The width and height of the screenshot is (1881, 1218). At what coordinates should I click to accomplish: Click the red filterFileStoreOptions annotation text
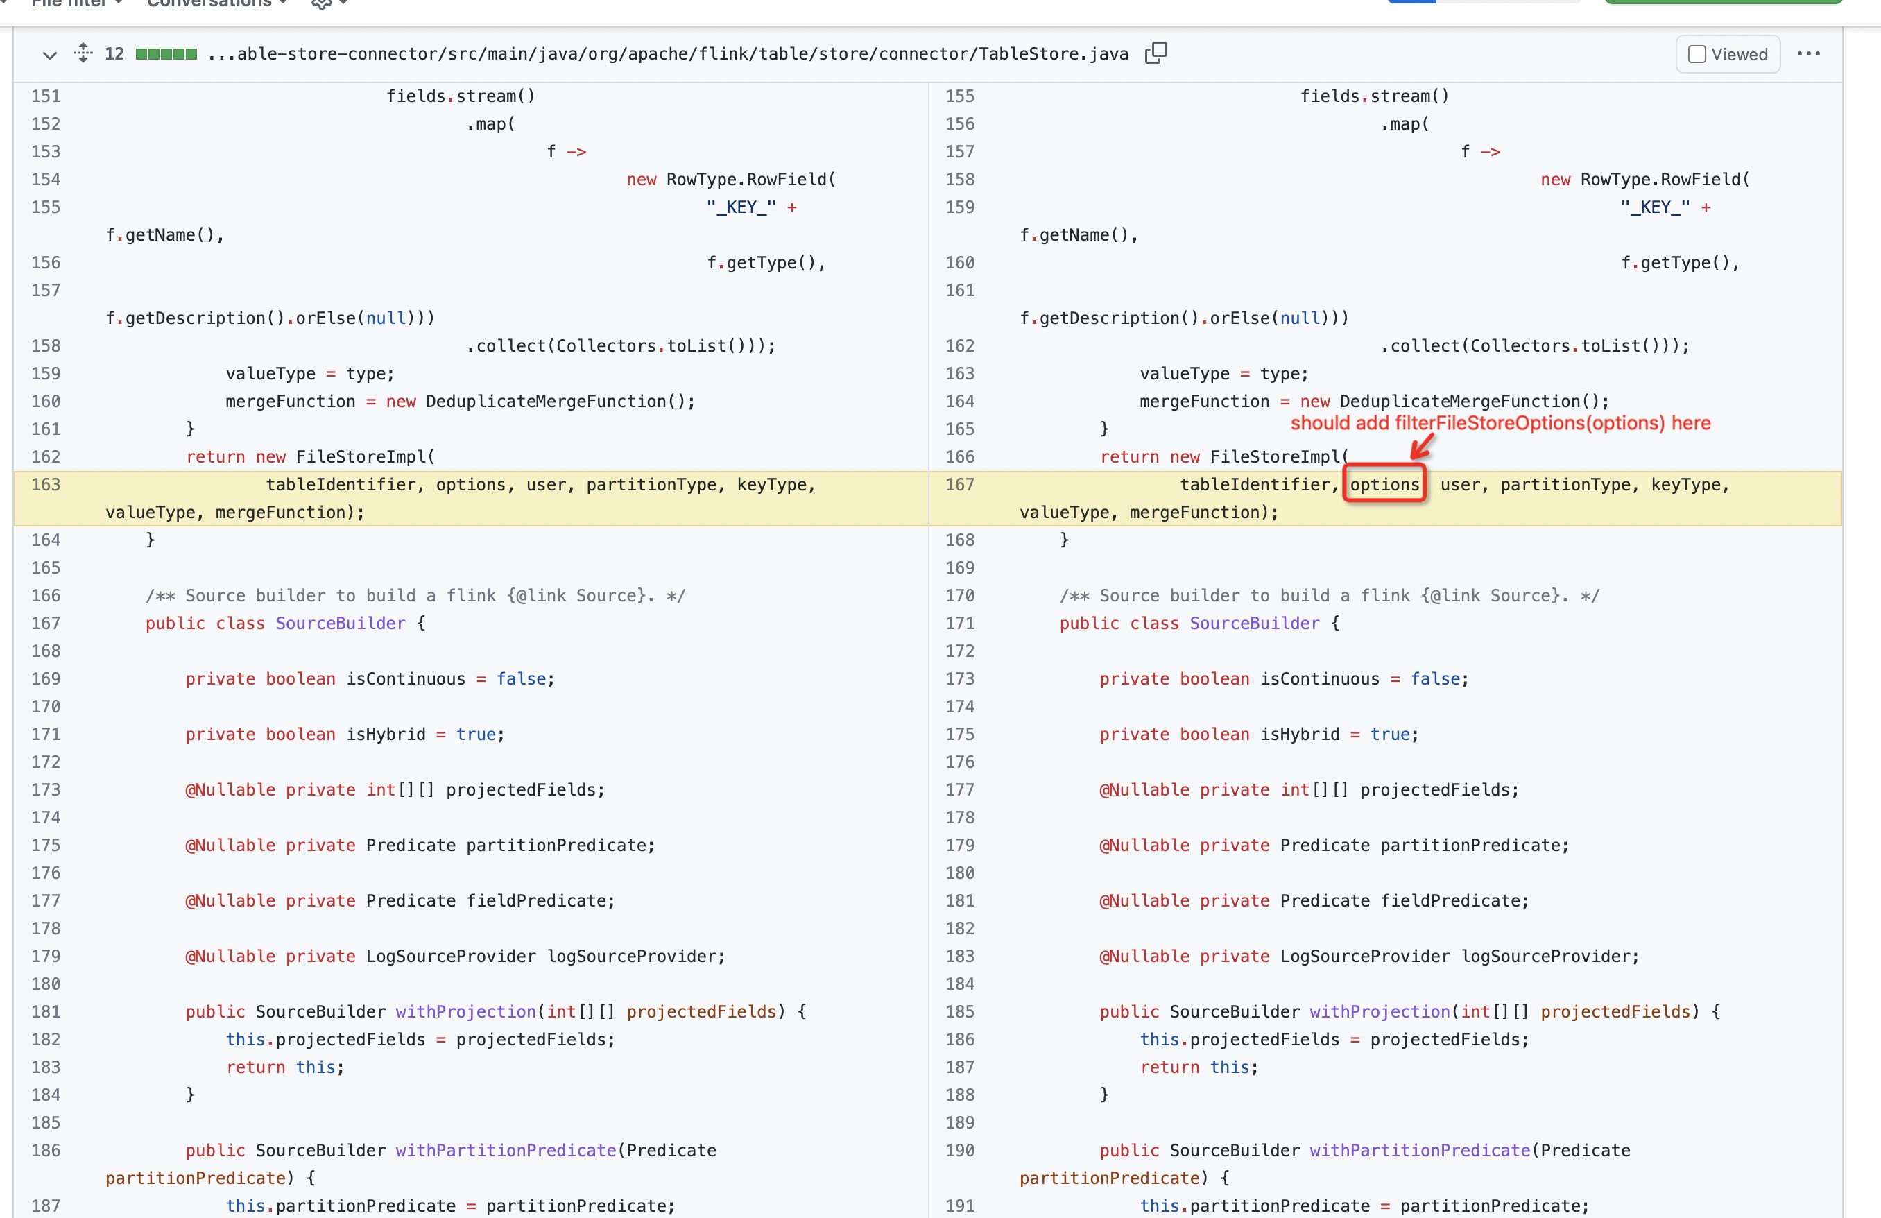coord(1500,423)
